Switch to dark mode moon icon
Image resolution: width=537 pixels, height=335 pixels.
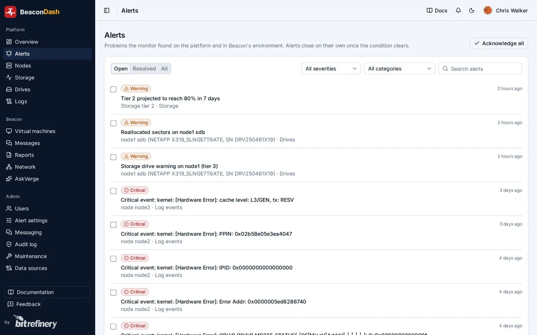point(472,10)
